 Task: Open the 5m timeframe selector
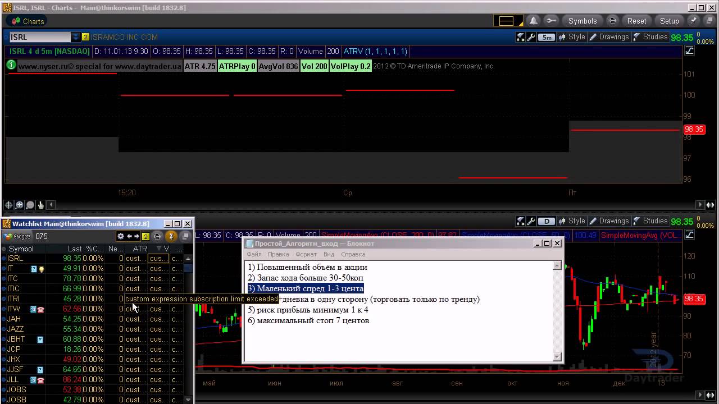click(x=547, y=38)
